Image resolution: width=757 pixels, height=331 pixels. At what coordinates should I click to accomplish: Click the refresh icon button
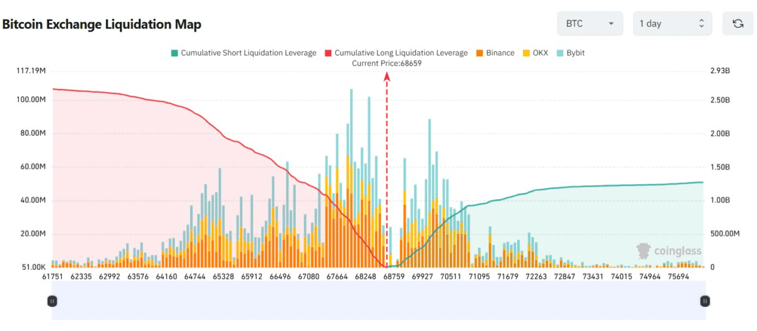(x=737, y=23)
